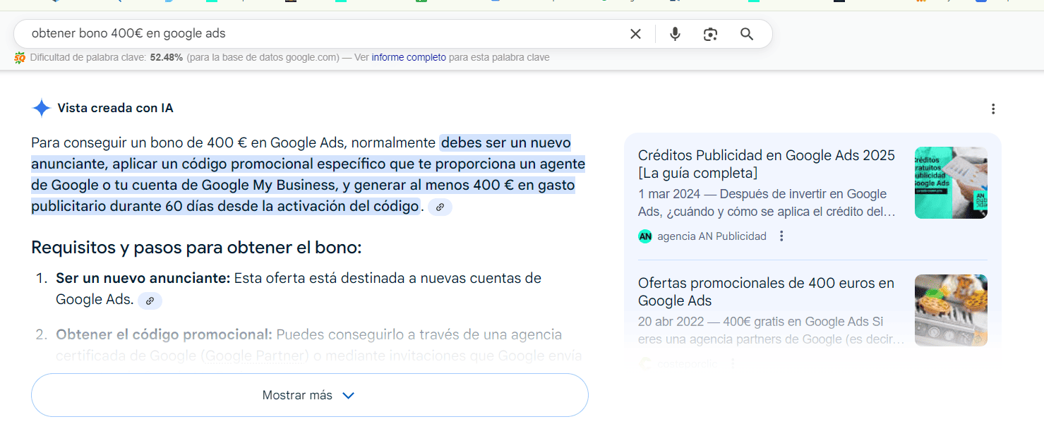Click the agencia AN Publicidad source name

[712, 236]
